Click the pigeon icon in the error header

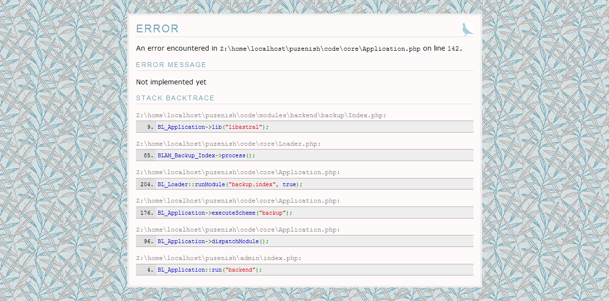coord(467,29)
